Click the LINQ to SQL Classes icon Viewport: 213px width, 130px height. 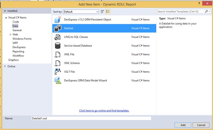click(x=57, y=37)
